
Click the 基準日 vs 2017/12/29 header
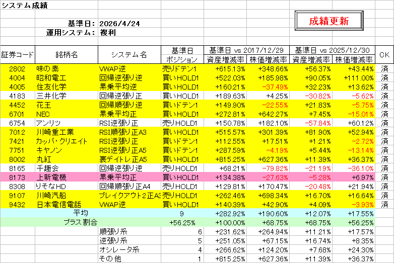(246, 50)
